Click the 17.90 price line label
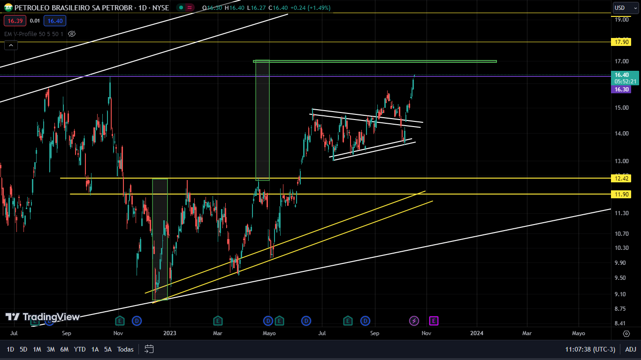This screenshot has width=641, height=360. pyautogui.click(x=622, y=42)
